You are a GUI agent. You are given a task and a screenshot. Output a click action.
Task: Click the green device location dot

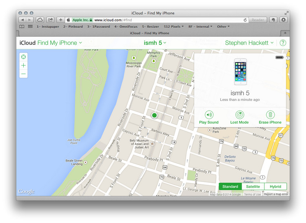(154, 116)
